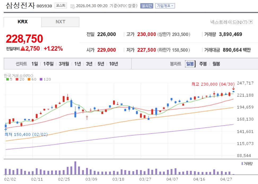258x184 pixels.
Task: Click the red 최고 230,000 arrow marker
Action: (233, 89)
